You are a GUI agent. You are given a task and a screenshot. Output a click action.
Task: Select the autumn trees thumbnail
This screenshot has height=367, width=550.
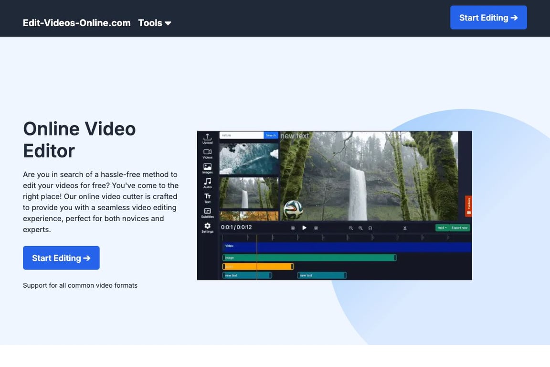click(249, 216)
